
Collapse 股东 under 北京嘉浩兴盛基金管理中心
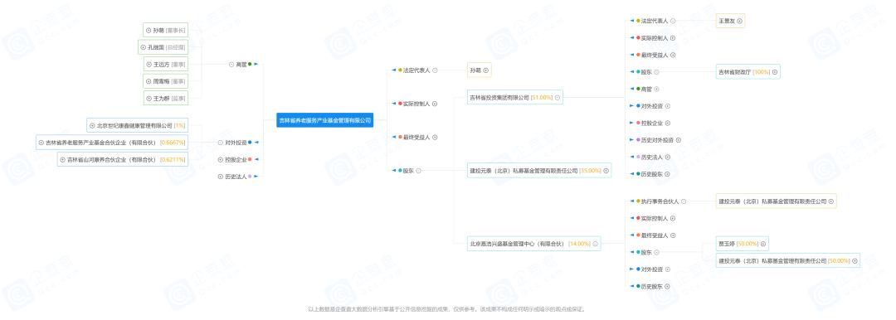(x=656, y=252)
